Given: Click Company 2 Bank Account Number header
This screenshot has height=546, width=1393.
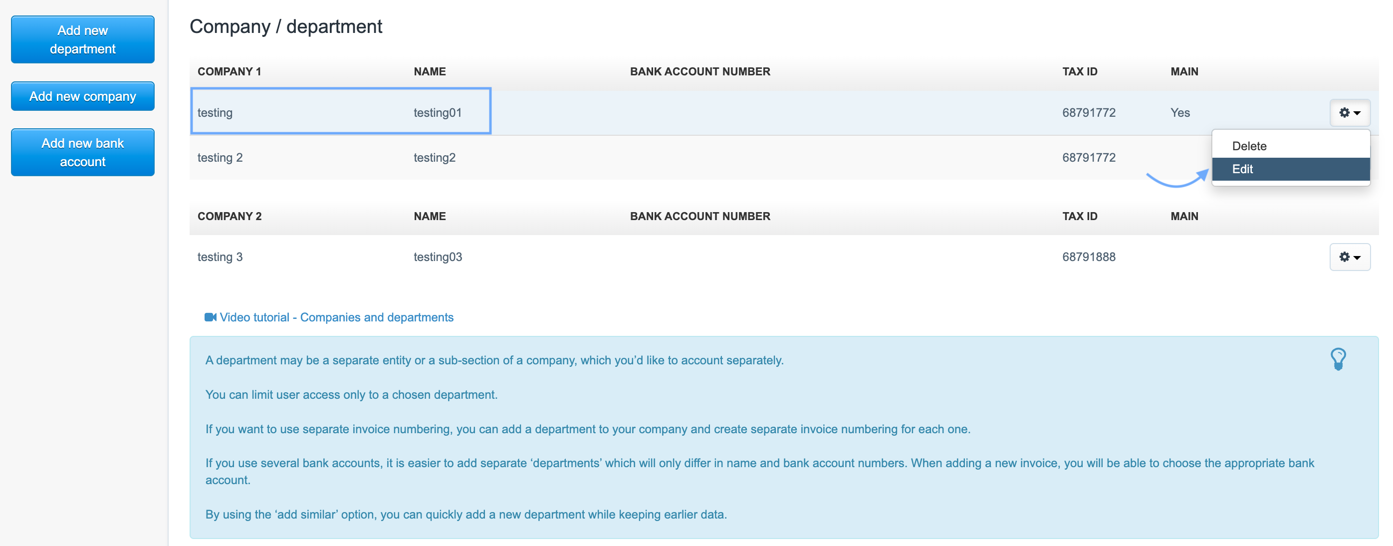Looking at the screenshot, I should 699,216.
